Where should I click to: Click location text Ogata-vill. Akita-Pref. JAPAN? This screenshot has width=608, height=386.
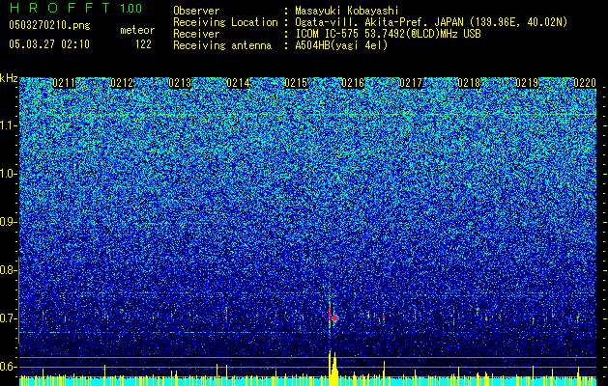[x=379, y=22]
